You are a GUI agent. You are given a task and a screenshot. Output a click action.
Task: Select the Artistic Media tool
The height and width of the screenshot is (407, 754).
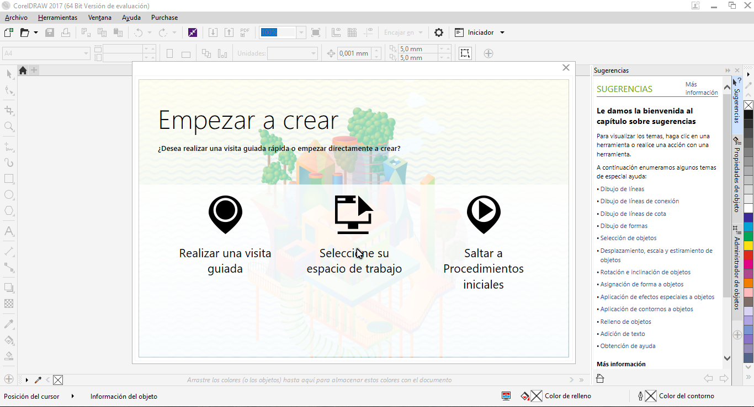pos(9,163)
